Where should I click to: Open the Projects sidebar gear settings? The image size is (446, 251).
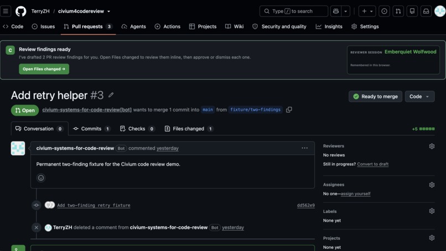click(432, 238)
